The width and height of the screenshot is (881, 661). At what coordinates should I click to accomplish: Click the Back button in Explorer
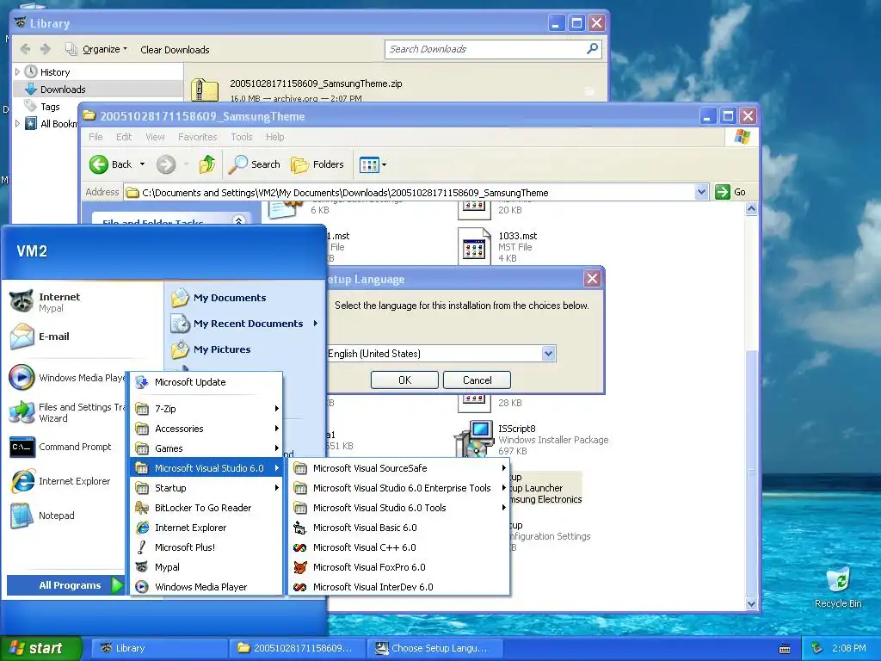click(110, 164)
